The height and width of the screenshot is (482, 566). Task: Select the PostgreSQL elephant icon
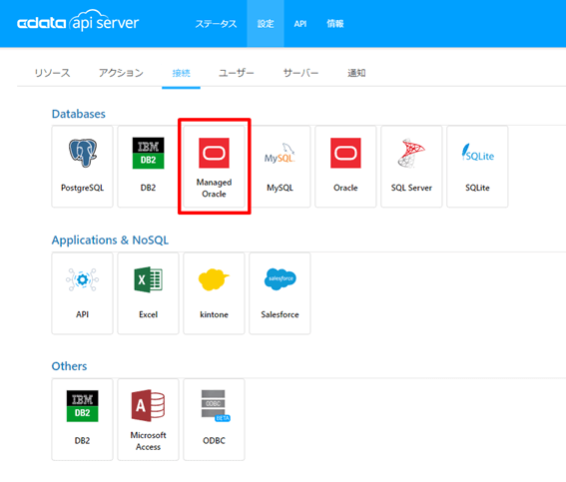pyautogui.click(x=83, y=153)
